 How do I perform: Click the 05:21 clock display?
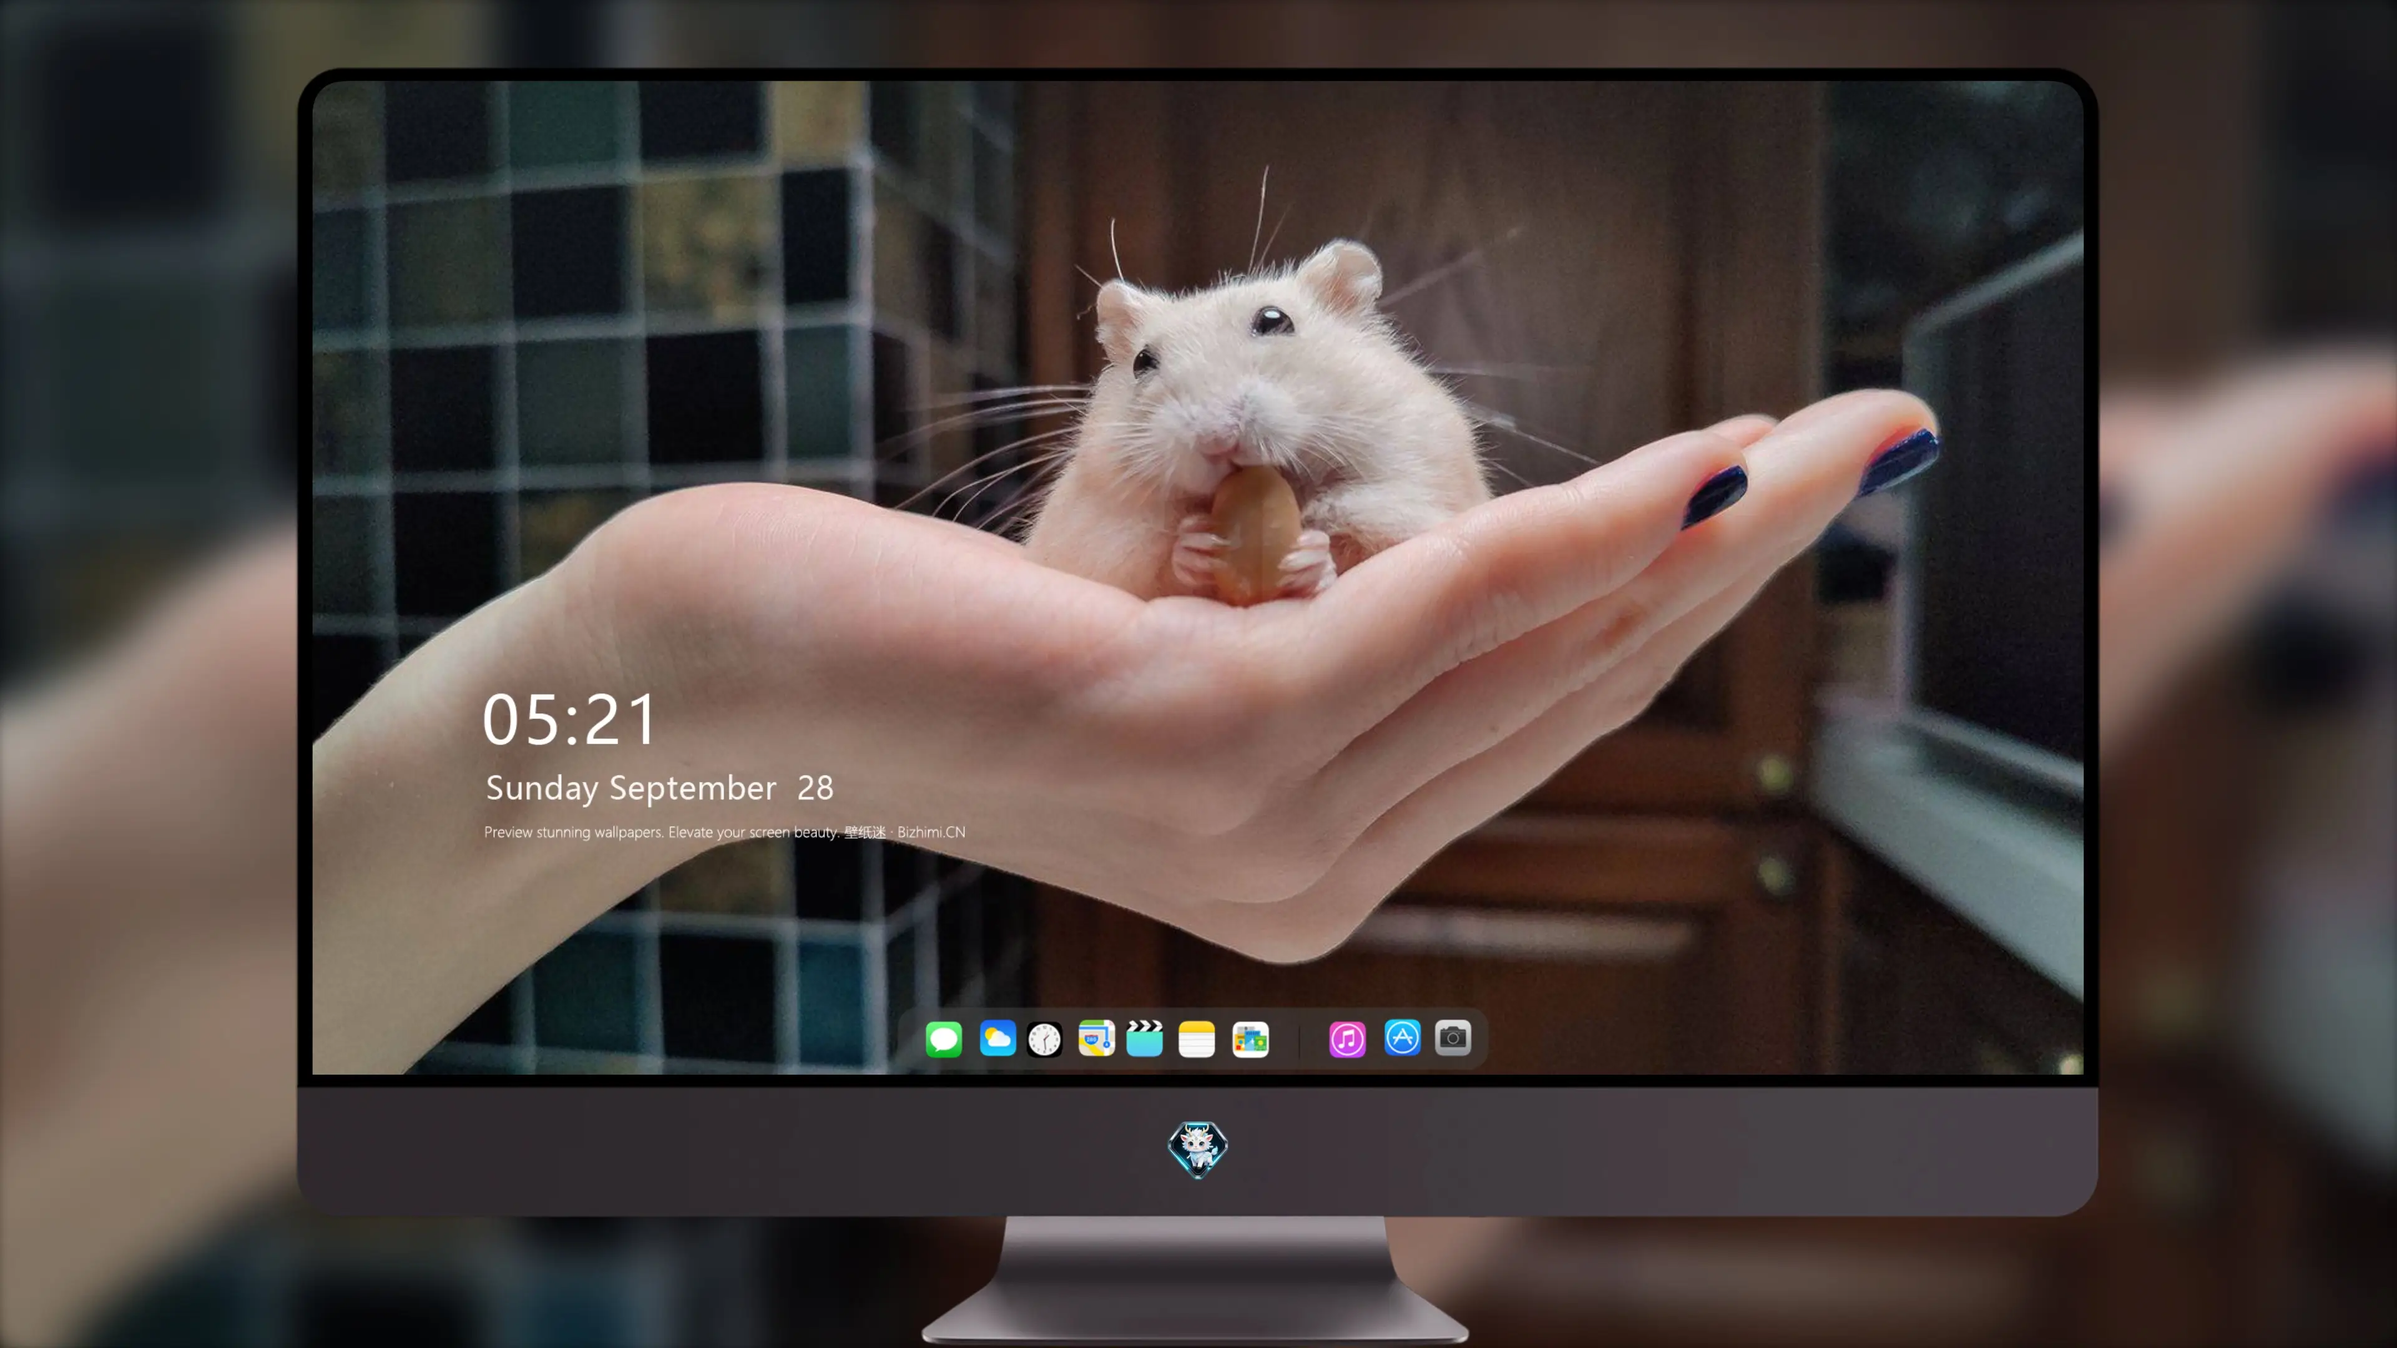click(569, 720)
